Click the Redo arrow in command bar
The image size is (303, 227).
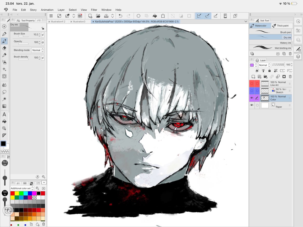129,16
